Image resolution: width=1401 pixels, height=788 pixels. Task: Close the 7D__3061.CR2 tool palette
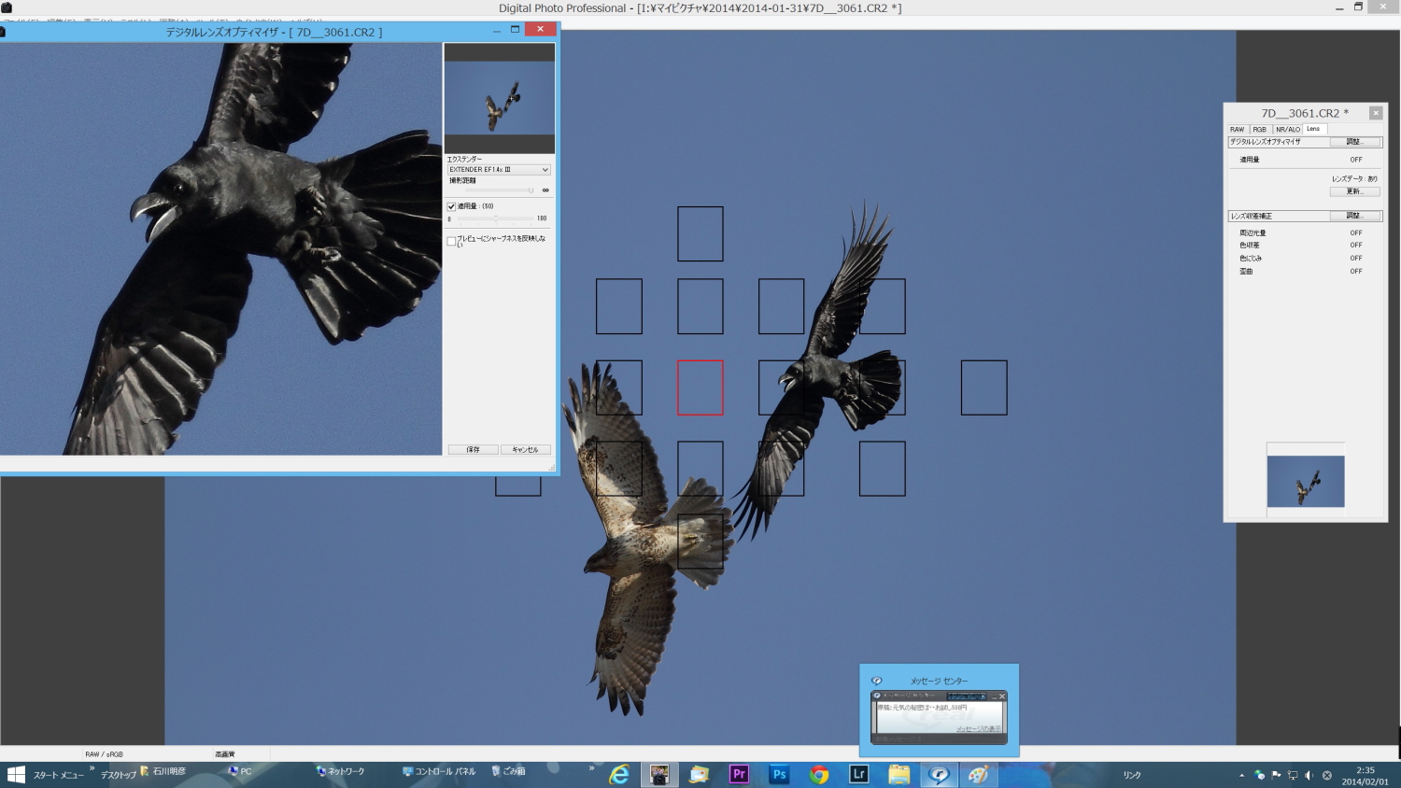pyautogui.click(x=1376, y=113)
